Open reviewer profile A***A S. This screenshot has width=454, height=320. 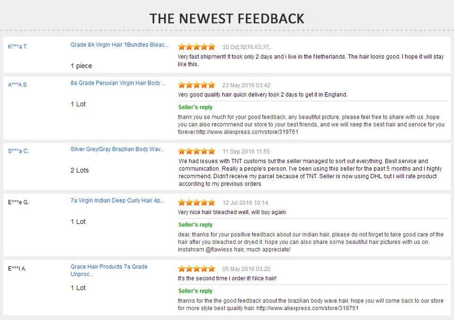point(17,85)
